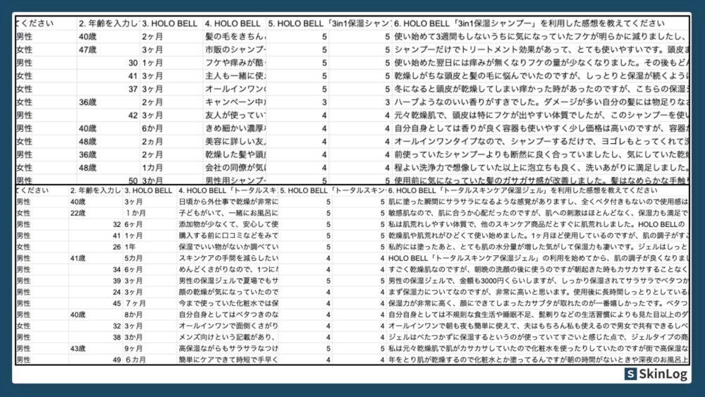
Task: Click the age cell showing 50
Action: [131, 181]
